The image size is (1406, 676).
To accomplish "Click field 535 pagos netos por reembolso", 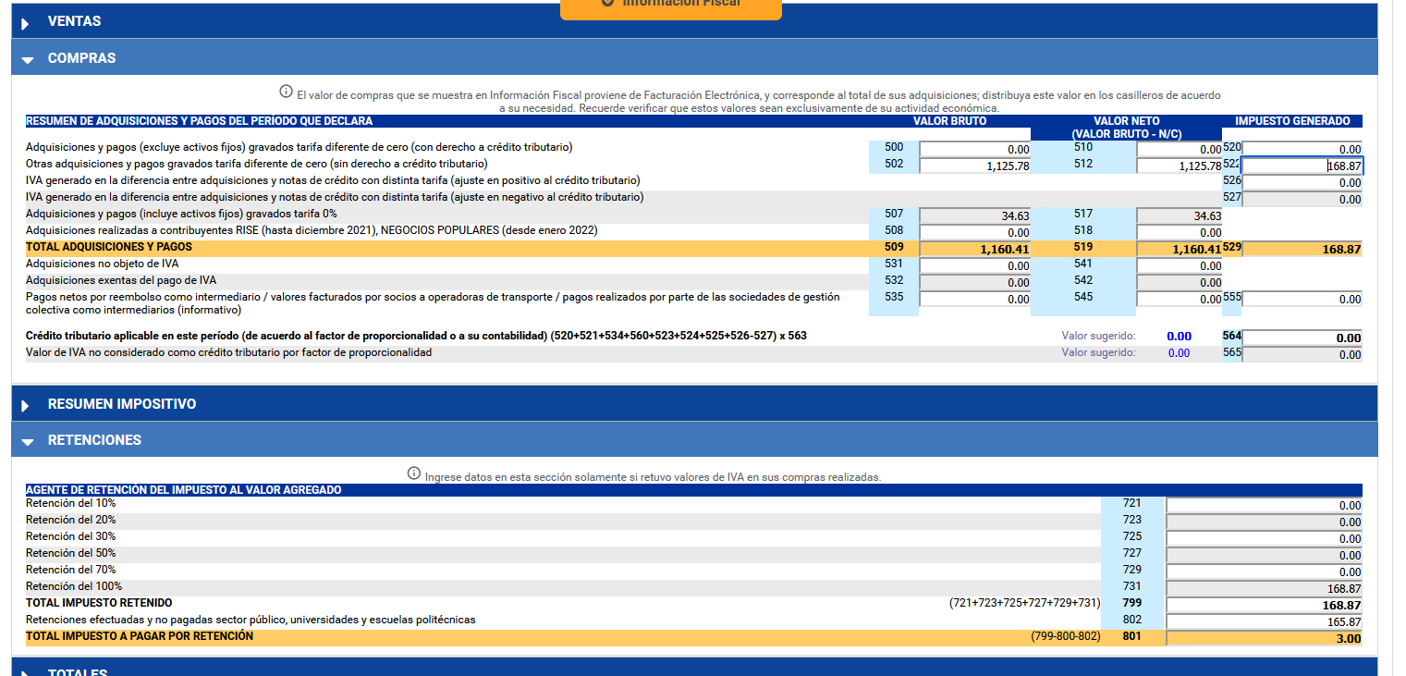I will coord(974,299).
